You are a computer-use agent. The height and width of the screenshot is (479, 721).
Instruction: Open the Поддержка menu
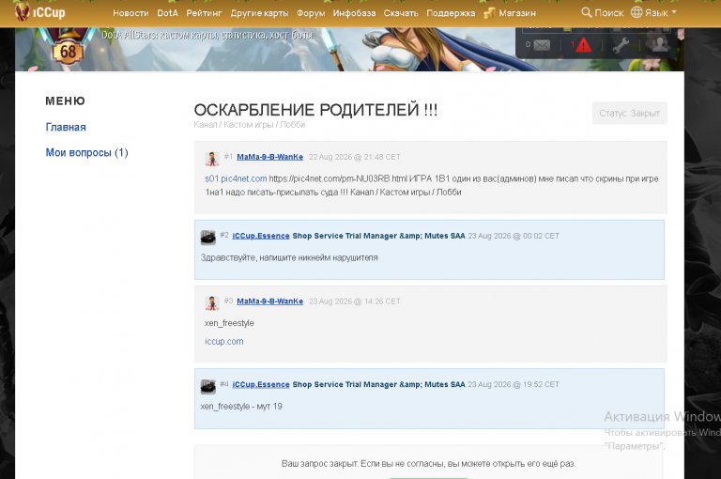[x=451, y=13]
